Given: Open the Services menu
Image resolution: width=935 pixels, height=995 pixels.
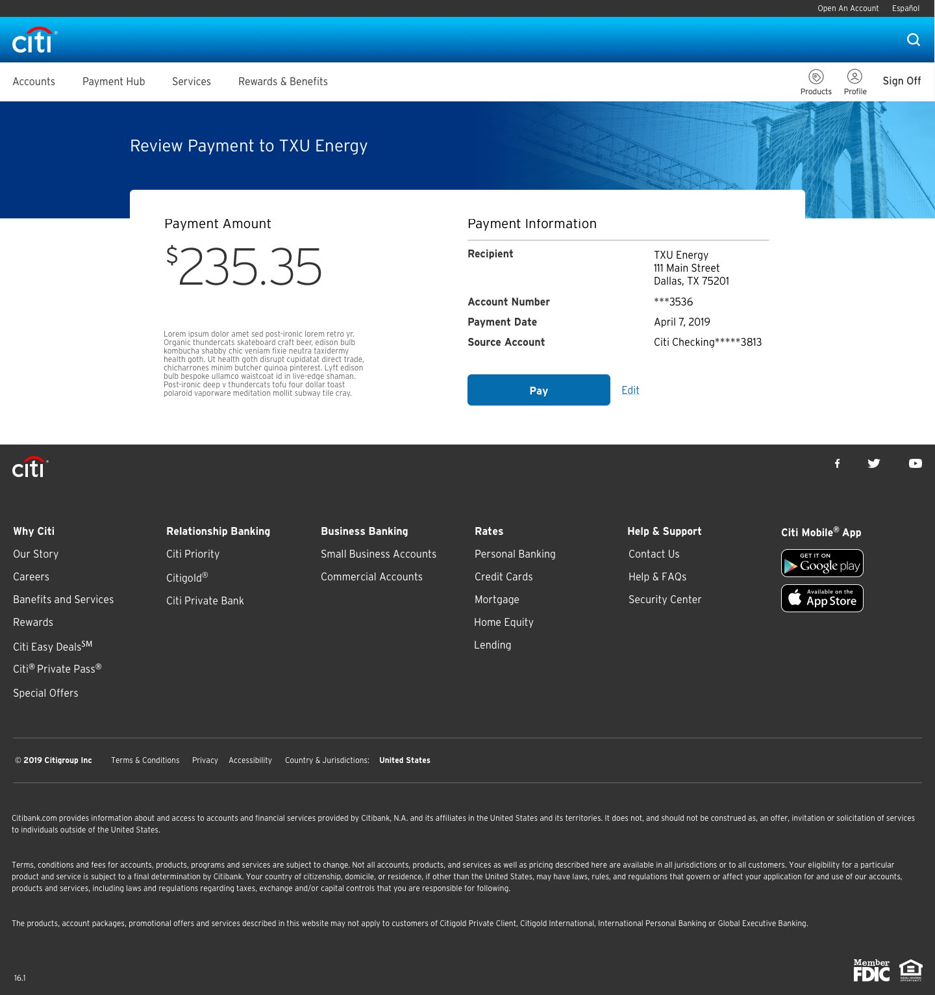Looking at the screenshot, I should point(192,81).
